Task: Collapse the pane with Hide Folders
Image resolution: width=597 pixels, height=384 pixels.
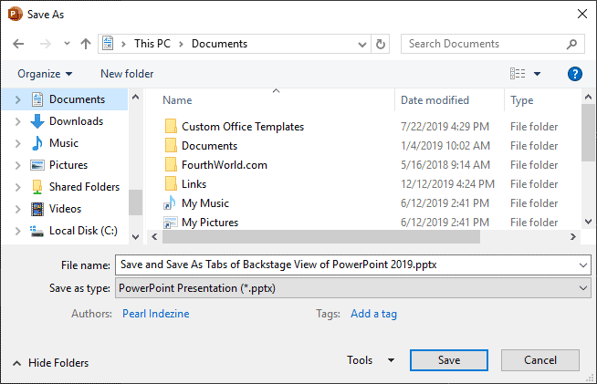Action: (x=50, y=363)
